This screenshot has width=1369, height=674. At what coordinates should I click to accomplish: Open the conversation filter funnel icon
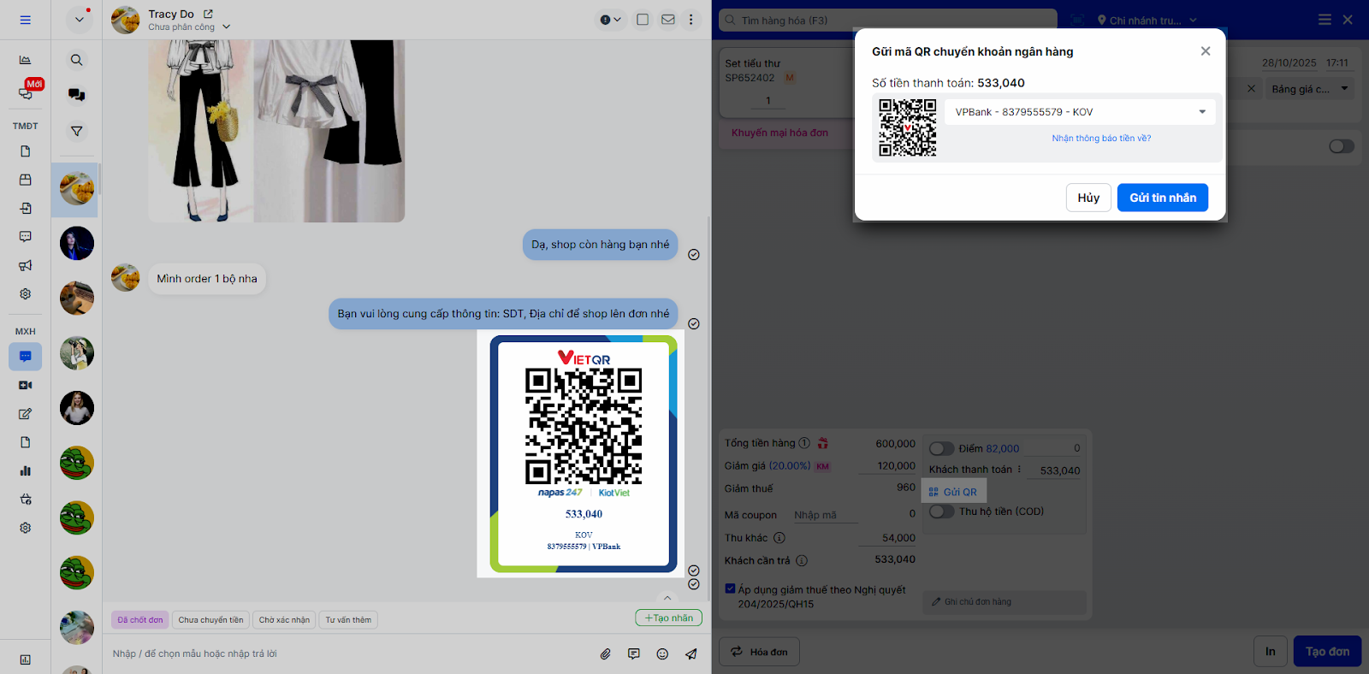tap(77, 131)
